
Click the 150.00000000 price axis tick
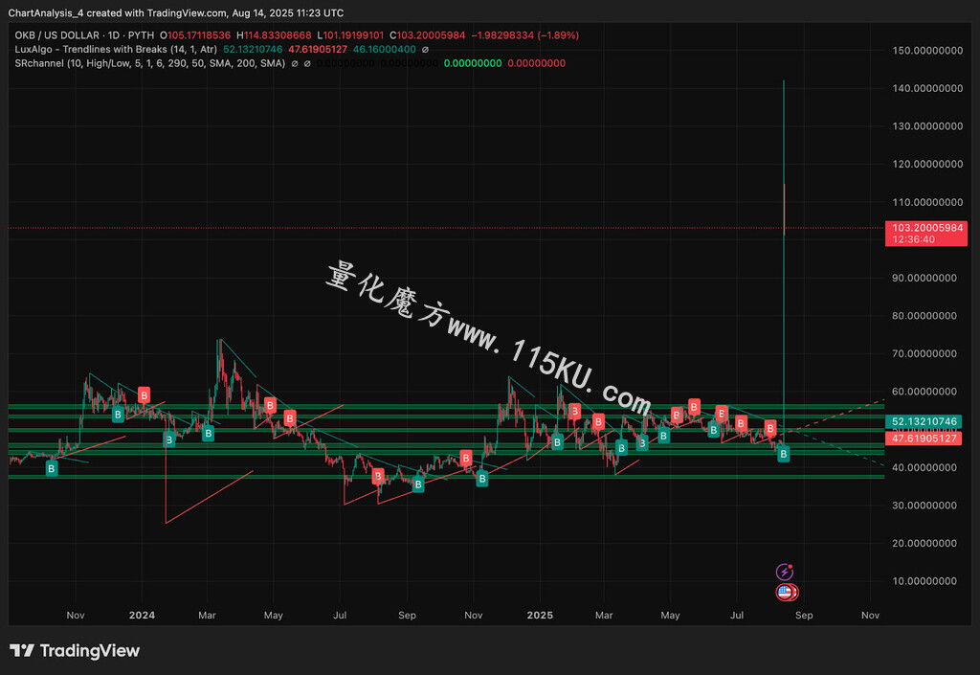pyautogui.click(x=927, y=51)
